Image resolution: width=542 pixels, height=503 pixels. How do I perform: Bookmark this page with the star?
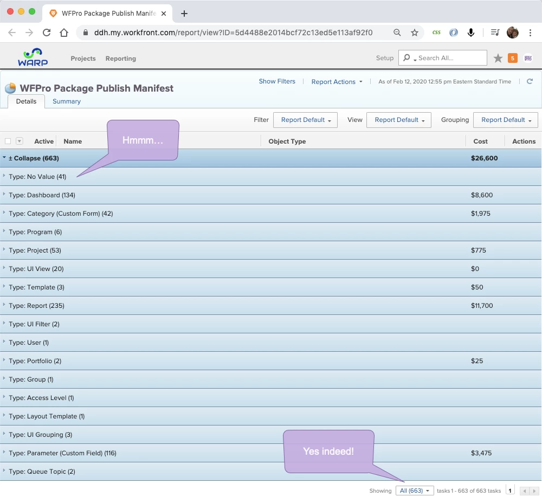point(415,33)
